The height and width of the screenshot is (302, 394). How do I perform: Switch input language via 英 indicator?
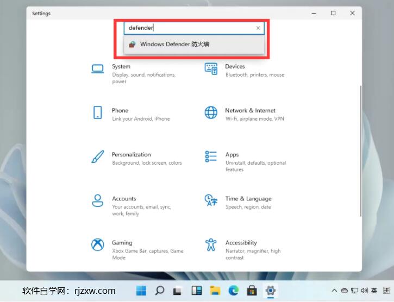click(x=374, y=291)
